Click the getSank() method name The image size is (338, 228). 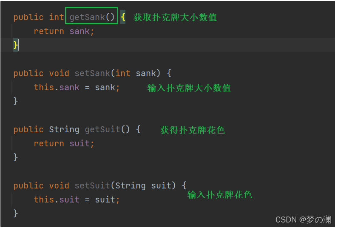point(92,17)
